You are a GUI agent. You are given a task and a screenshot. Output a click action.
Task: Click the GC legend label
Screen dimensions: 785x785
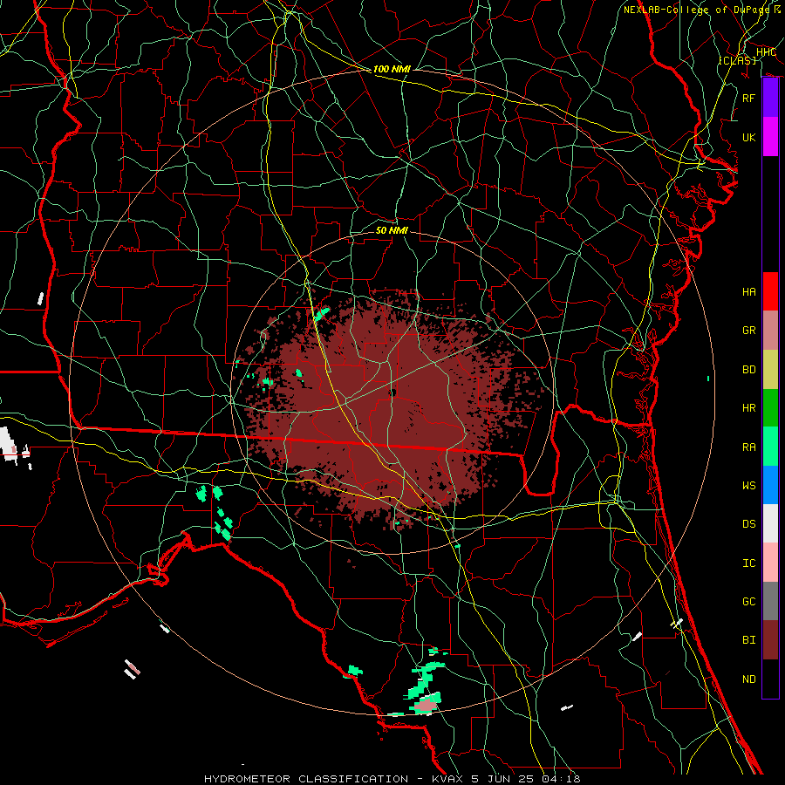pos(748,602)
